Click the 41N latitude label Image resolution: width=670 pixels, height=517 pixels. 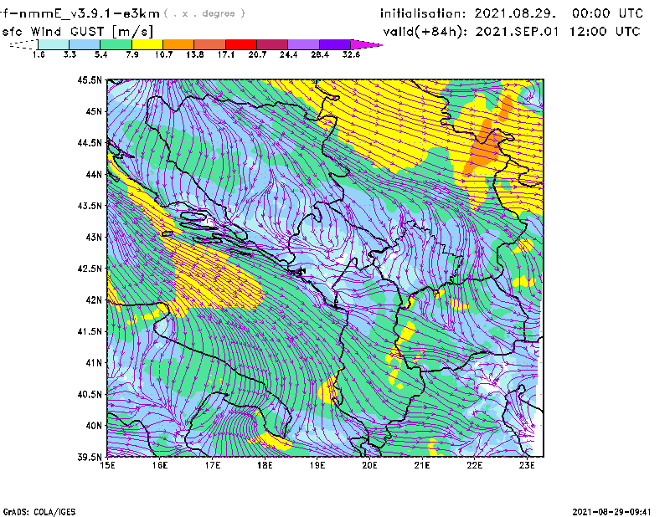pyautogui.click(x=94, y=363)
